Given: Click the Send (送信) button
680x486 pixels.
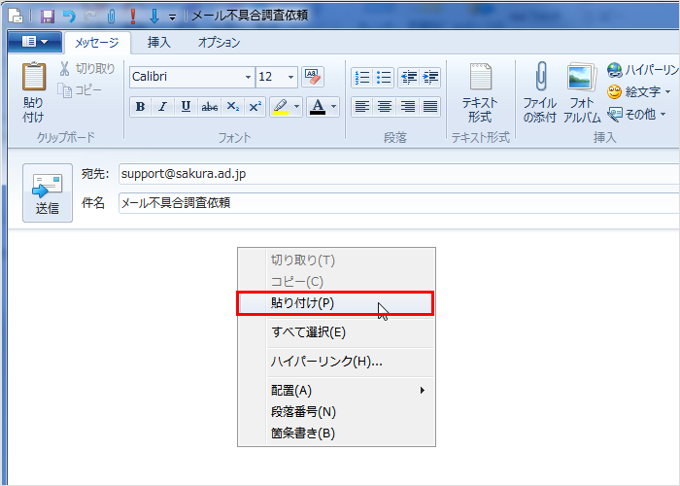Looking at the screenshot, I should point(48,192).
